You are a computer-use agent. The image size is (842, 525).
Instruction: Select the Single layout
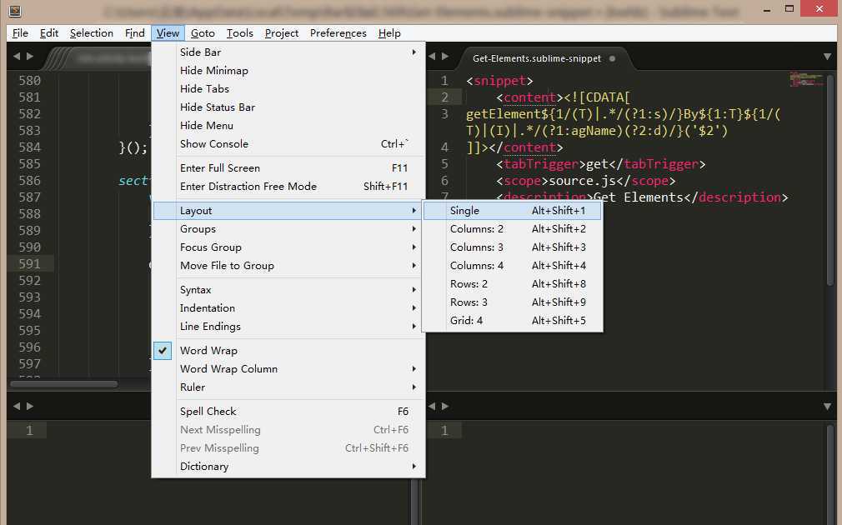(x=513, y=211)
